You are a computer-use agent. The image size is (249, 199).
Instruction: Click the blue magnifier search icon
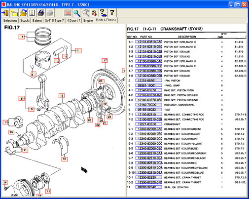pos(76,13)
